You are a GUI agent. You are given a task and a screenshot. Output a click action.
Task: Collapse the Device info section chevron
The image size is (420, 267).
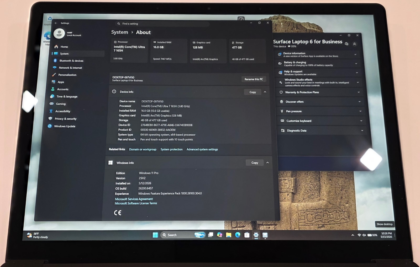(265, 92)
